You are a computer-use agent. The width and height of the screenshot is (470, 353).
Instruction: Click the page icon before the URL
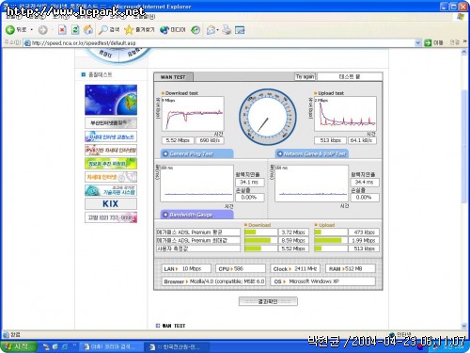[x=27, y=42]
